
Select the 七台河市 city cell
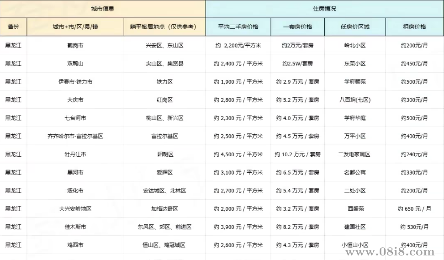(75, 118)
